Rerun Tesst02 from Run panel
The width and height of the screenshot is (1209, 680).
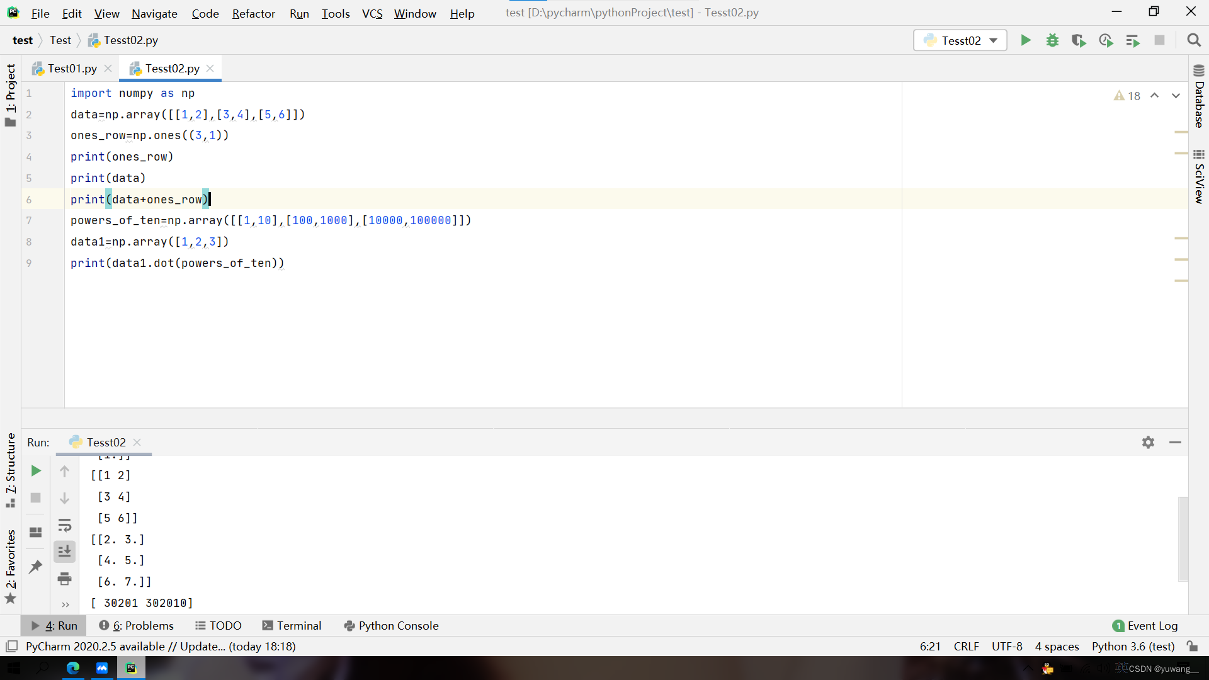click(36, 471)
